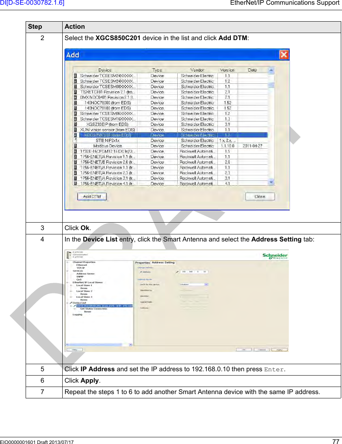The height and width of the screenshot is (444, 342).
Task: Sort by Version column header
Action: click(227, 70)
